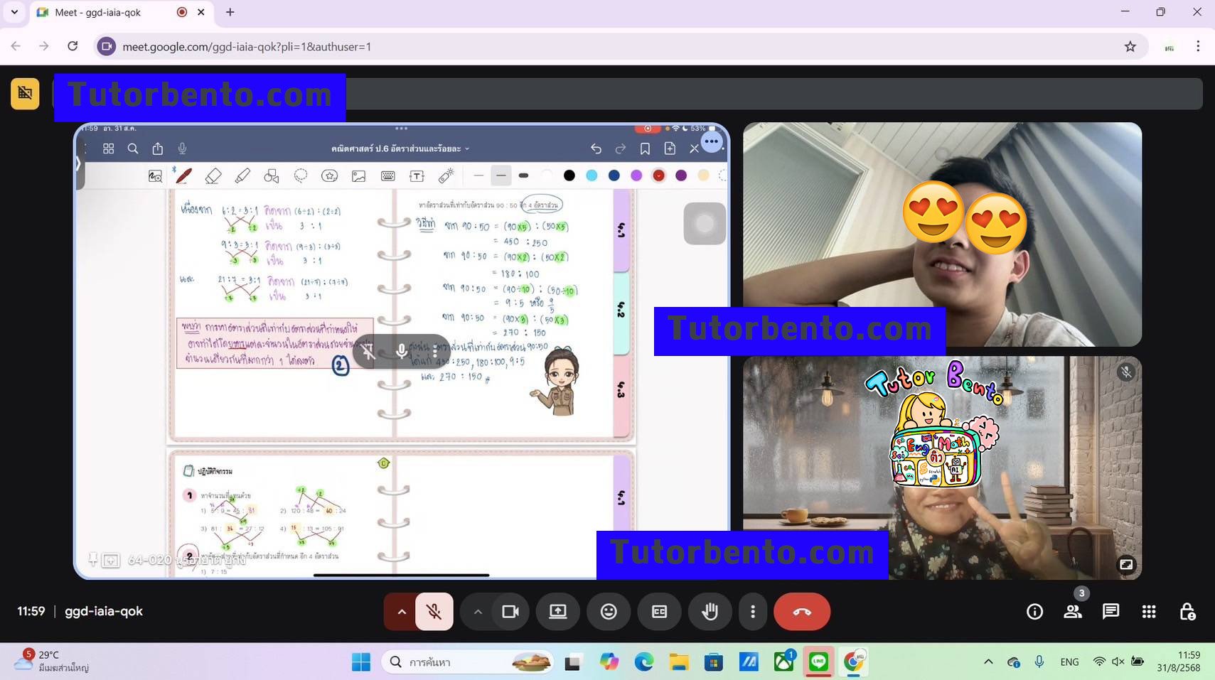Reload the page
The image size is (1215, 680).
(73, 46)
